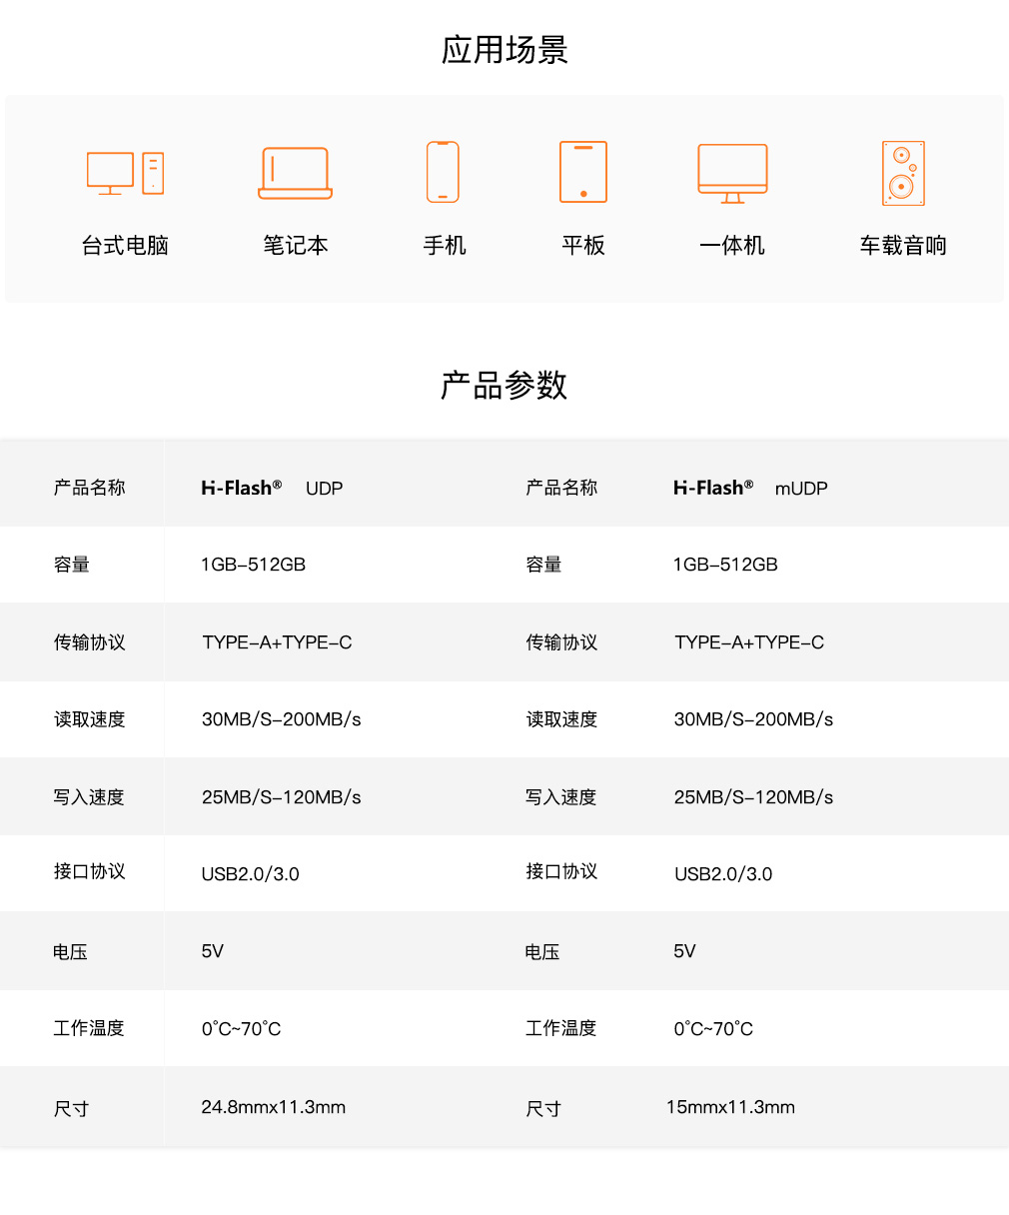Click the 一体机 label
The image size is (1009, 1215).
click(732, 246)
